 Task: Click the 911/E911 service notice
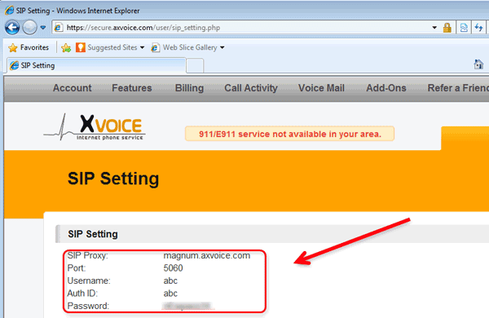(x=289, y=134)
